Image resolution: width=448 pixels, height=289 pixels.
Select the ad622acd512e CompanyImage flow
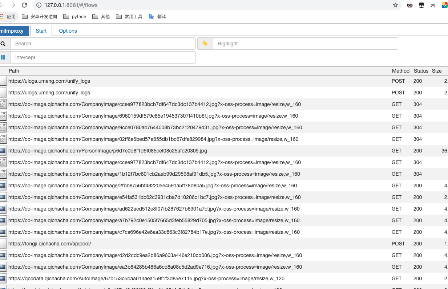point(224,209)
